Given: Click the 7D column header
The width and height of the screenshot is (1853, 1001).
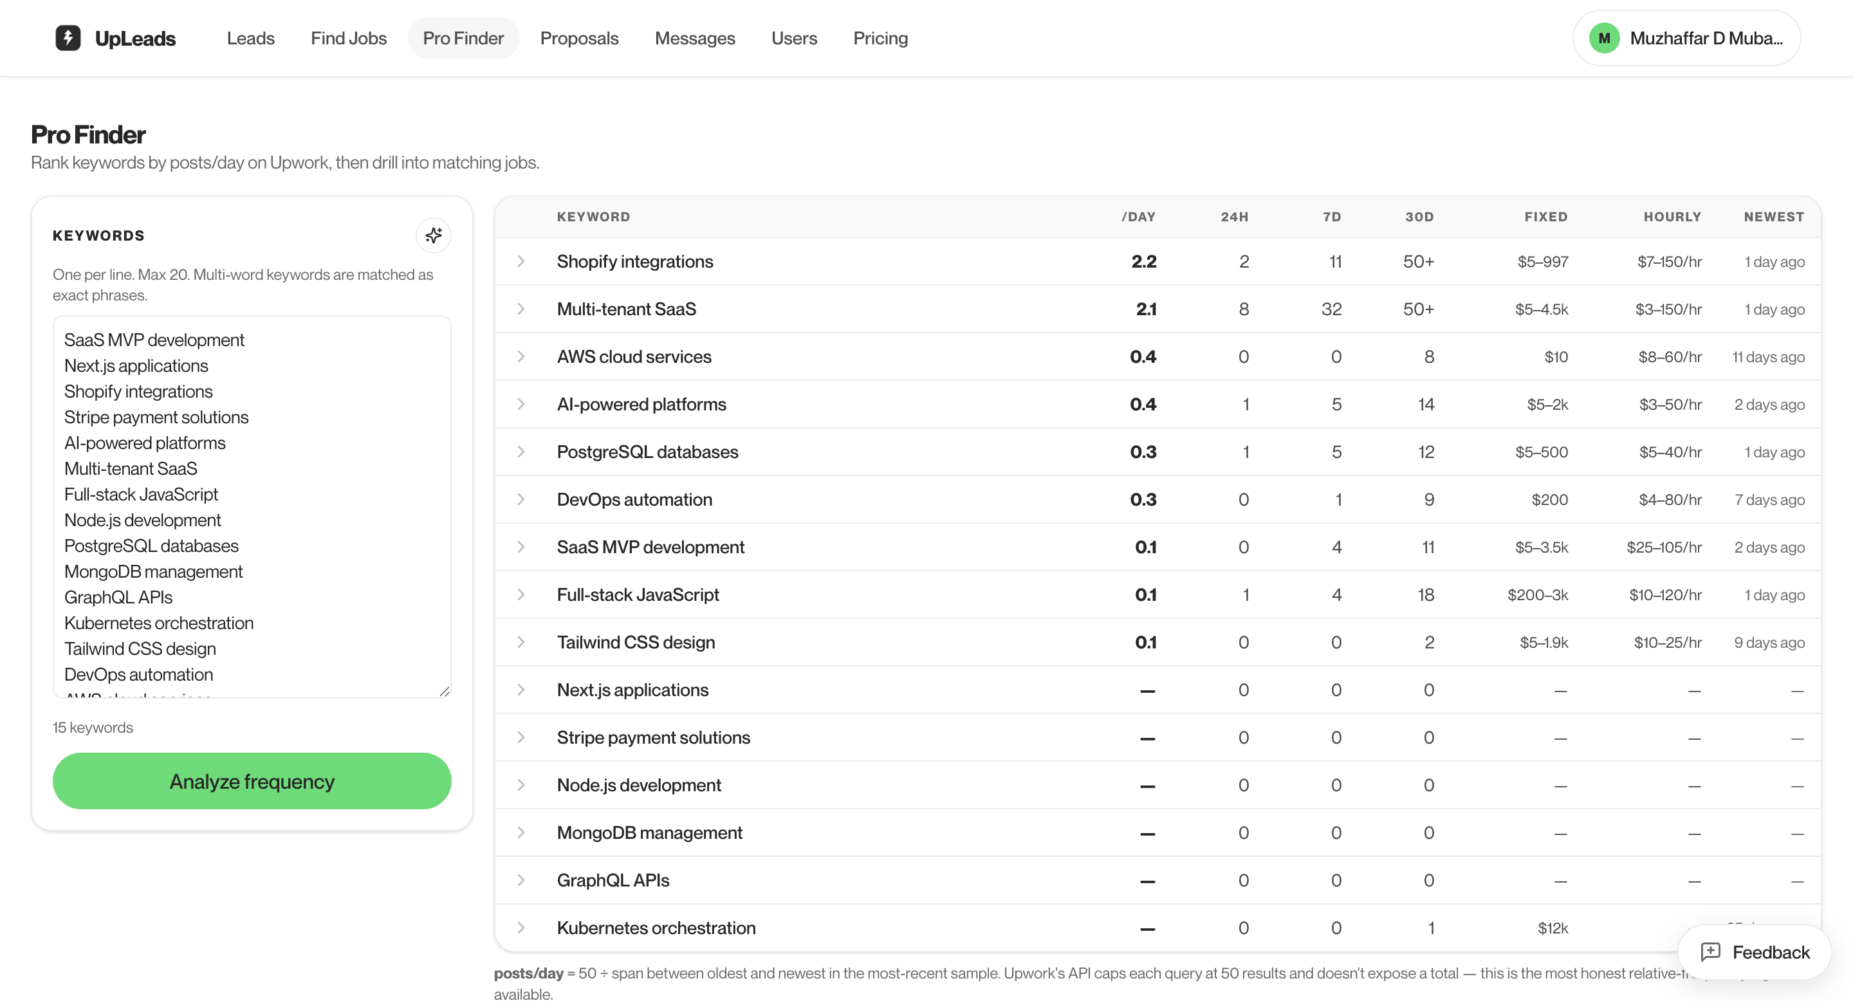Looking at the screenshot, I should [x=1331, y=216].
